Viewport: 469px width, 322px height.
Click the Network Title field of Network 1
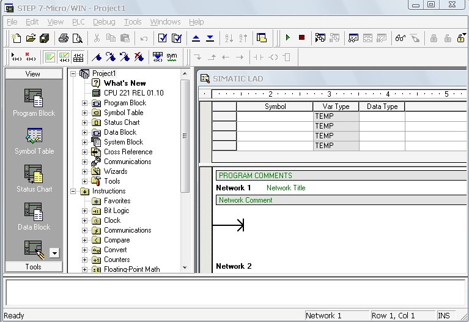click(286, 188)
